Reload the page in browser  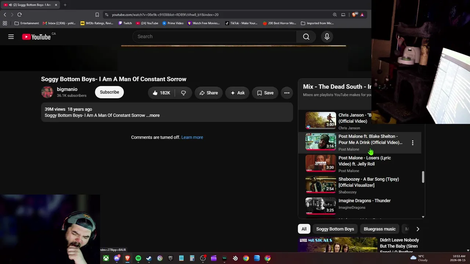(19, 15)
